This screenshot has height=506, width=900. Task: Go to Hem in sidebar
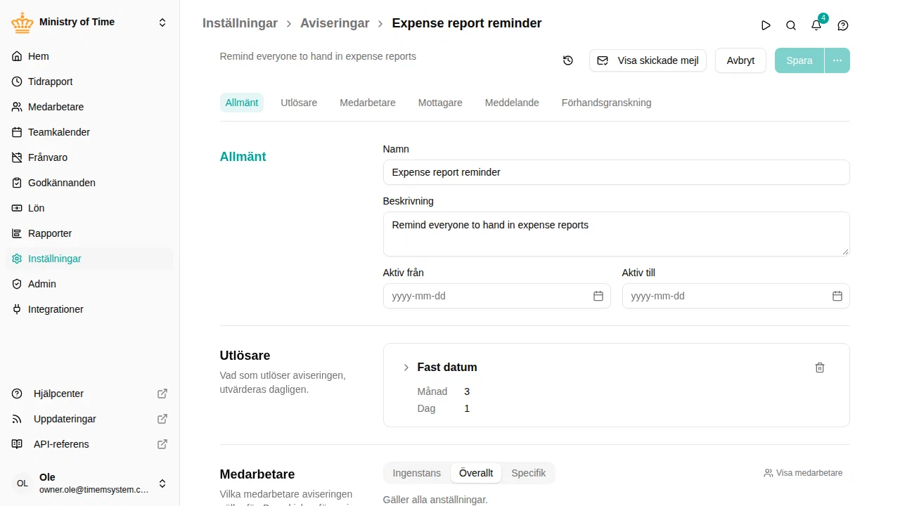pos(89,56)
